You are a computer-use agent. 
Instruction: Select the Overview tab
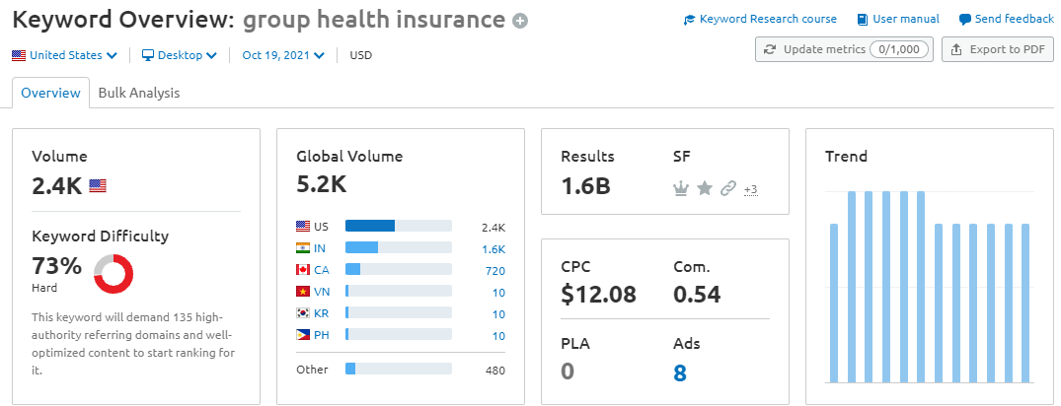pos(50,93)
